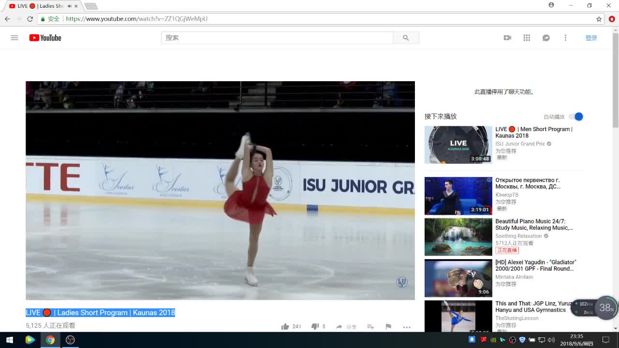Expand more actions ellipsis under video
The width and height of the screenshot is (619, 348).
407,327
